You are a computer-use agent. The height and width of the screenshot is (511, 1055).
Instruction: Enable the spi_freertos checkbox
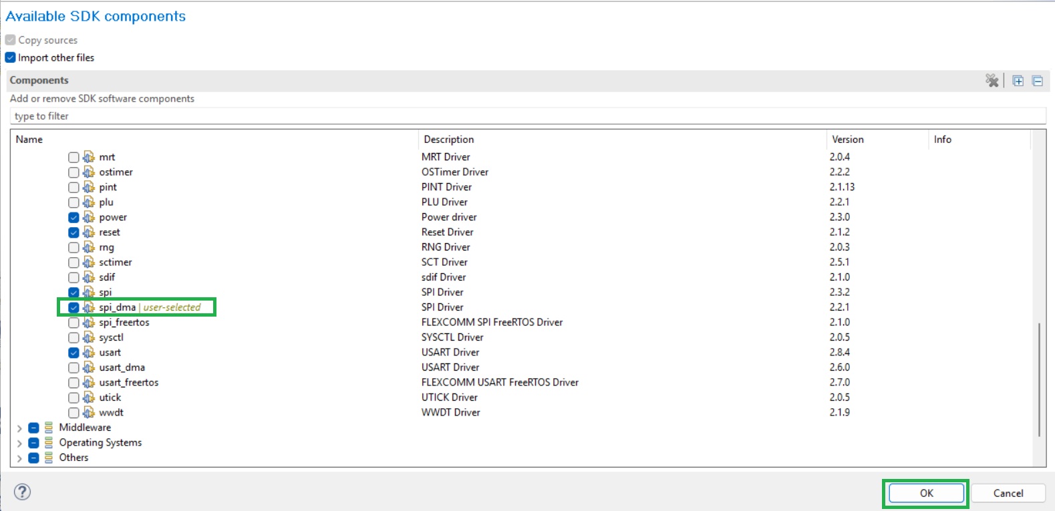pos(73,323)
